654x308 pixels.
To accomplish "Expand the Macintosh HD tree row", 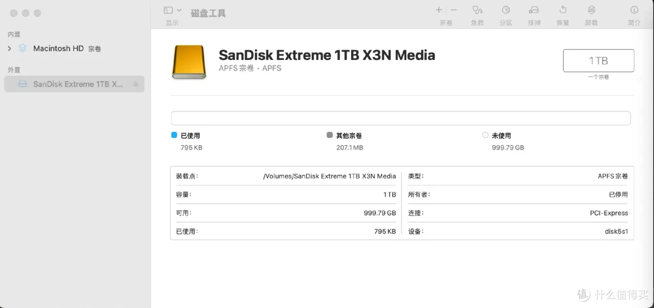I will click(10, 49).
